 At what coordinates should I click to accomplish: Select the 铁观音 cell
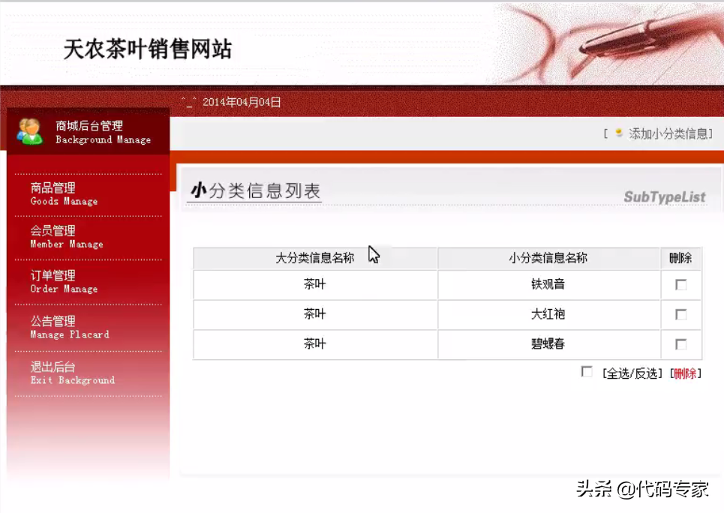click(x=548, y=284)
